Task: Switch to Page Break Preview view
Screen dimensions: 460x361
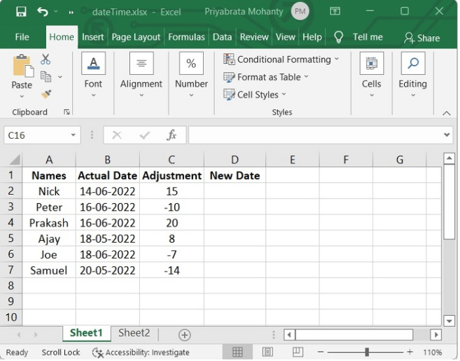Action: [298, 352]
